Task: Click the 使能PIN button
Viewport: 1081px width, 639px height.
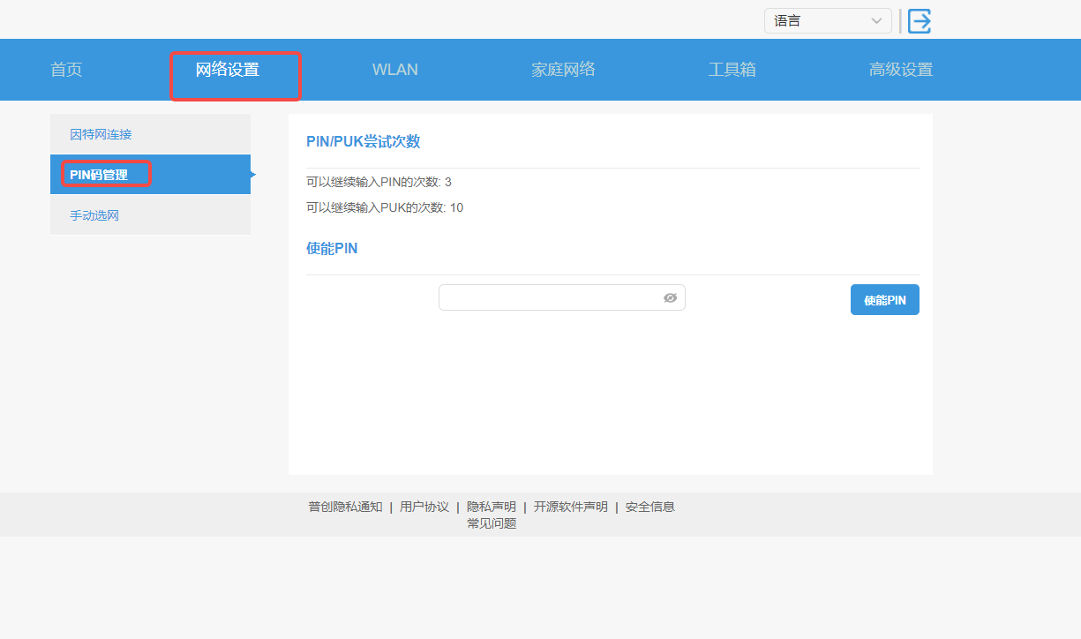Action: pyautogui.click(x=884, y=299)
